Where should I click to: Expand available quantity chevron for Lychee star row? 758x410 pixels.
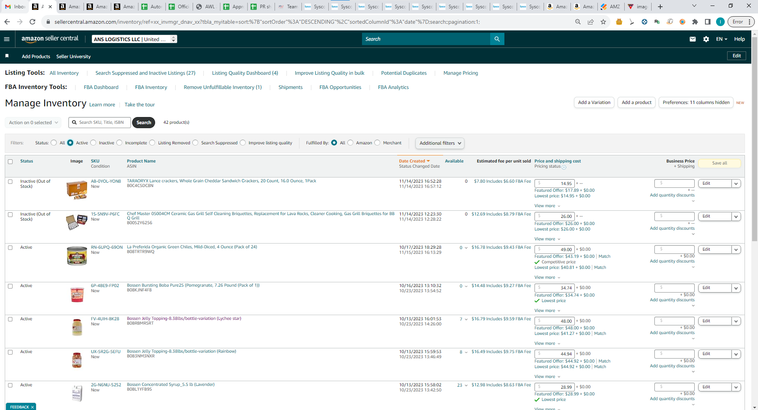point(466,319)
